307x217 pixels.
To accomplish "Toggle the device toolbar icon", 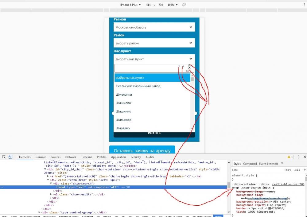I will pyautogui.click(x=10, y=157).
